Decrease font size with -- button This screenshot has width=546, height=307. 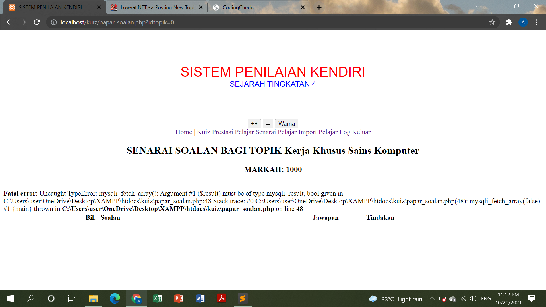tap(268, 124)
